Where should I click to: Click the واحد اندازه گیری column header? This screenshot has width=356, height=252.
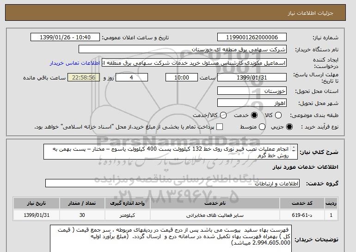click(127, 203)
